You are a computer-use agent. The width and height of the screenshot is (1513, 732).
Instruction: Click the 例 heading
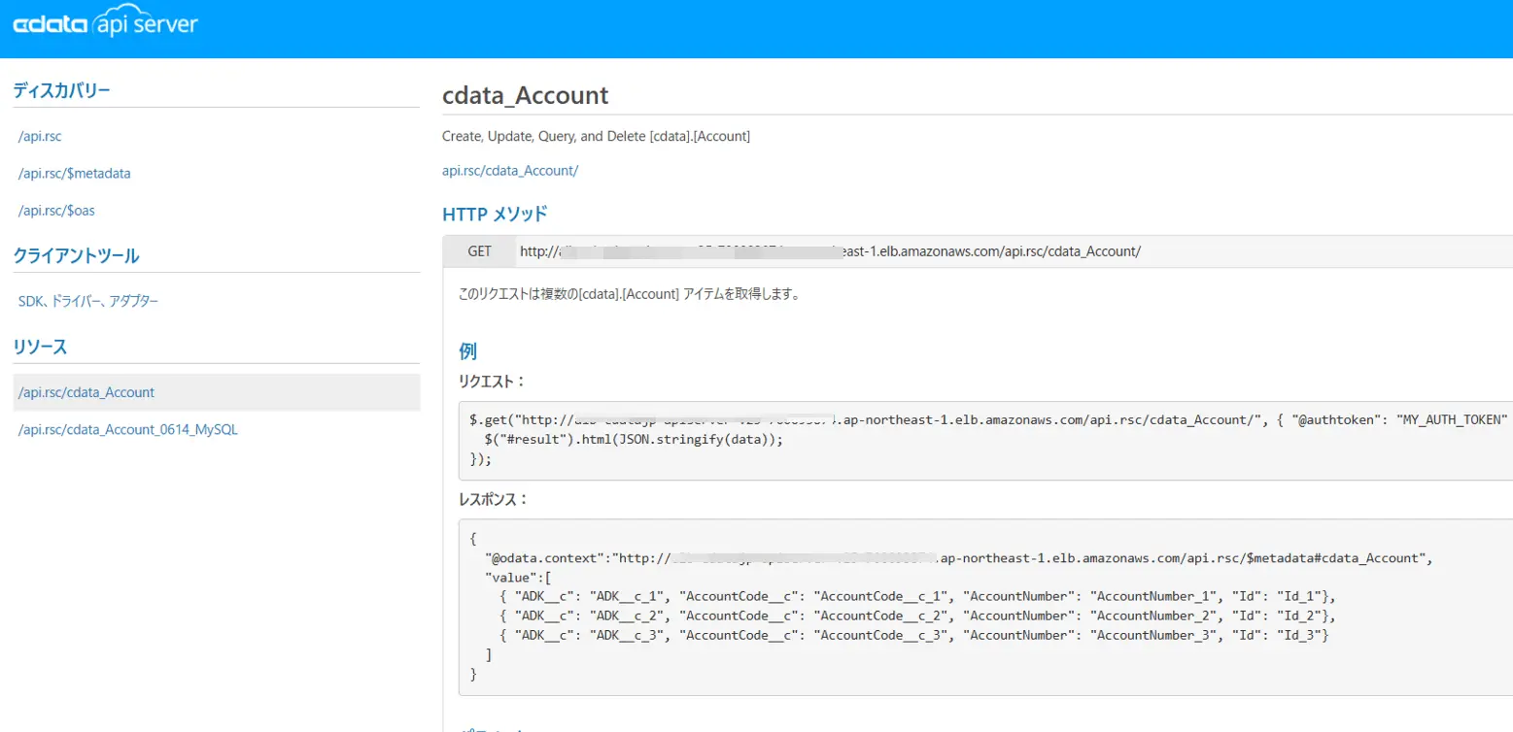(x=467, y=350)
